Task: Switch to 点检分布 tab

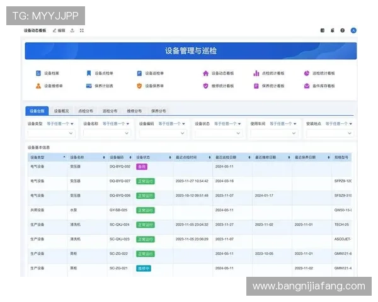Action: pyautogui.click(x=86, y=111)
